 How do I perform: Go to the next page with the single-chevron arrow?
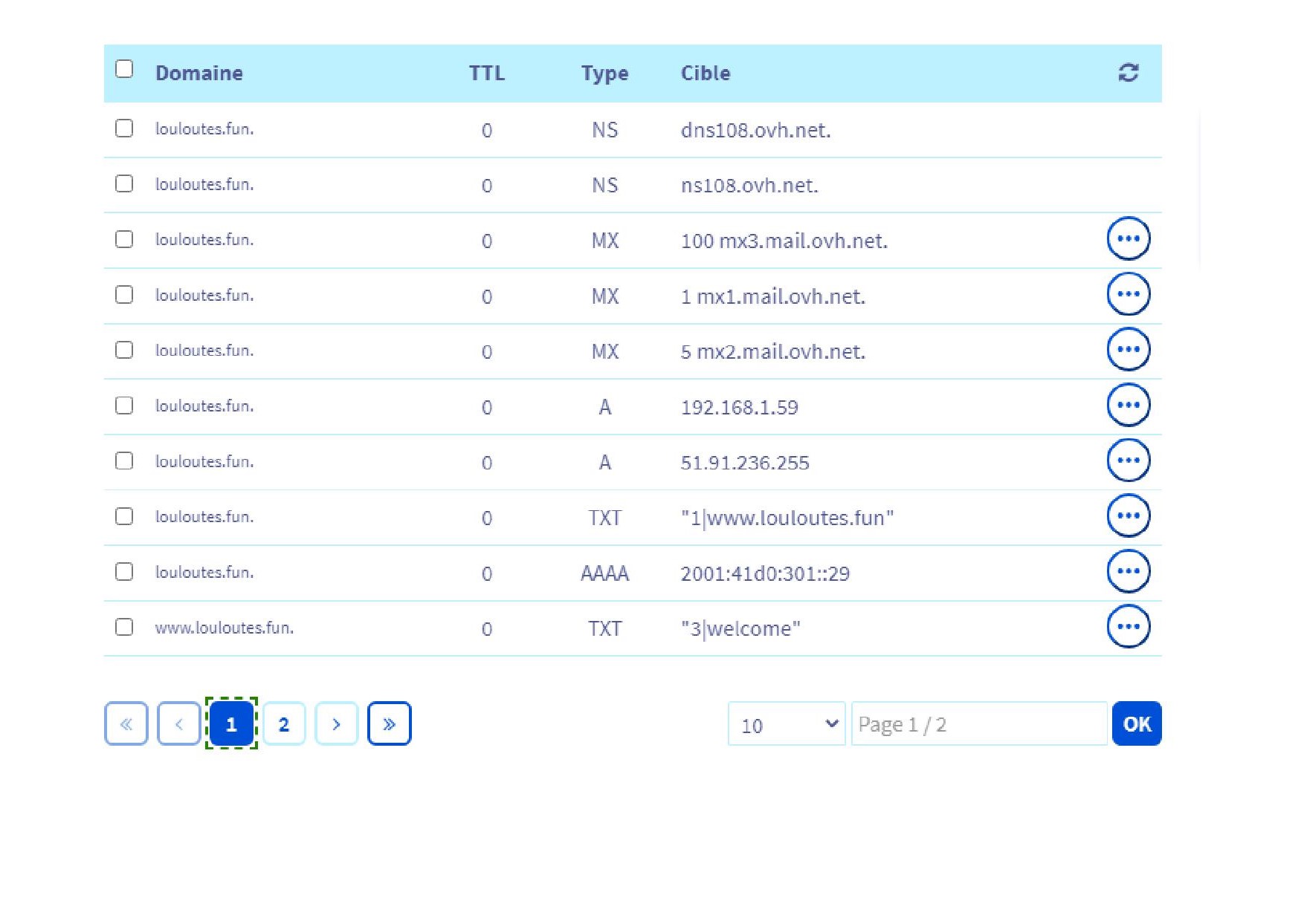pos(337,724)
